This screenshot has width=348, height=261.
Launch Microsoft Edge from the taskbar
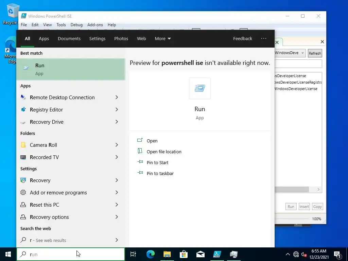[150, 254]
